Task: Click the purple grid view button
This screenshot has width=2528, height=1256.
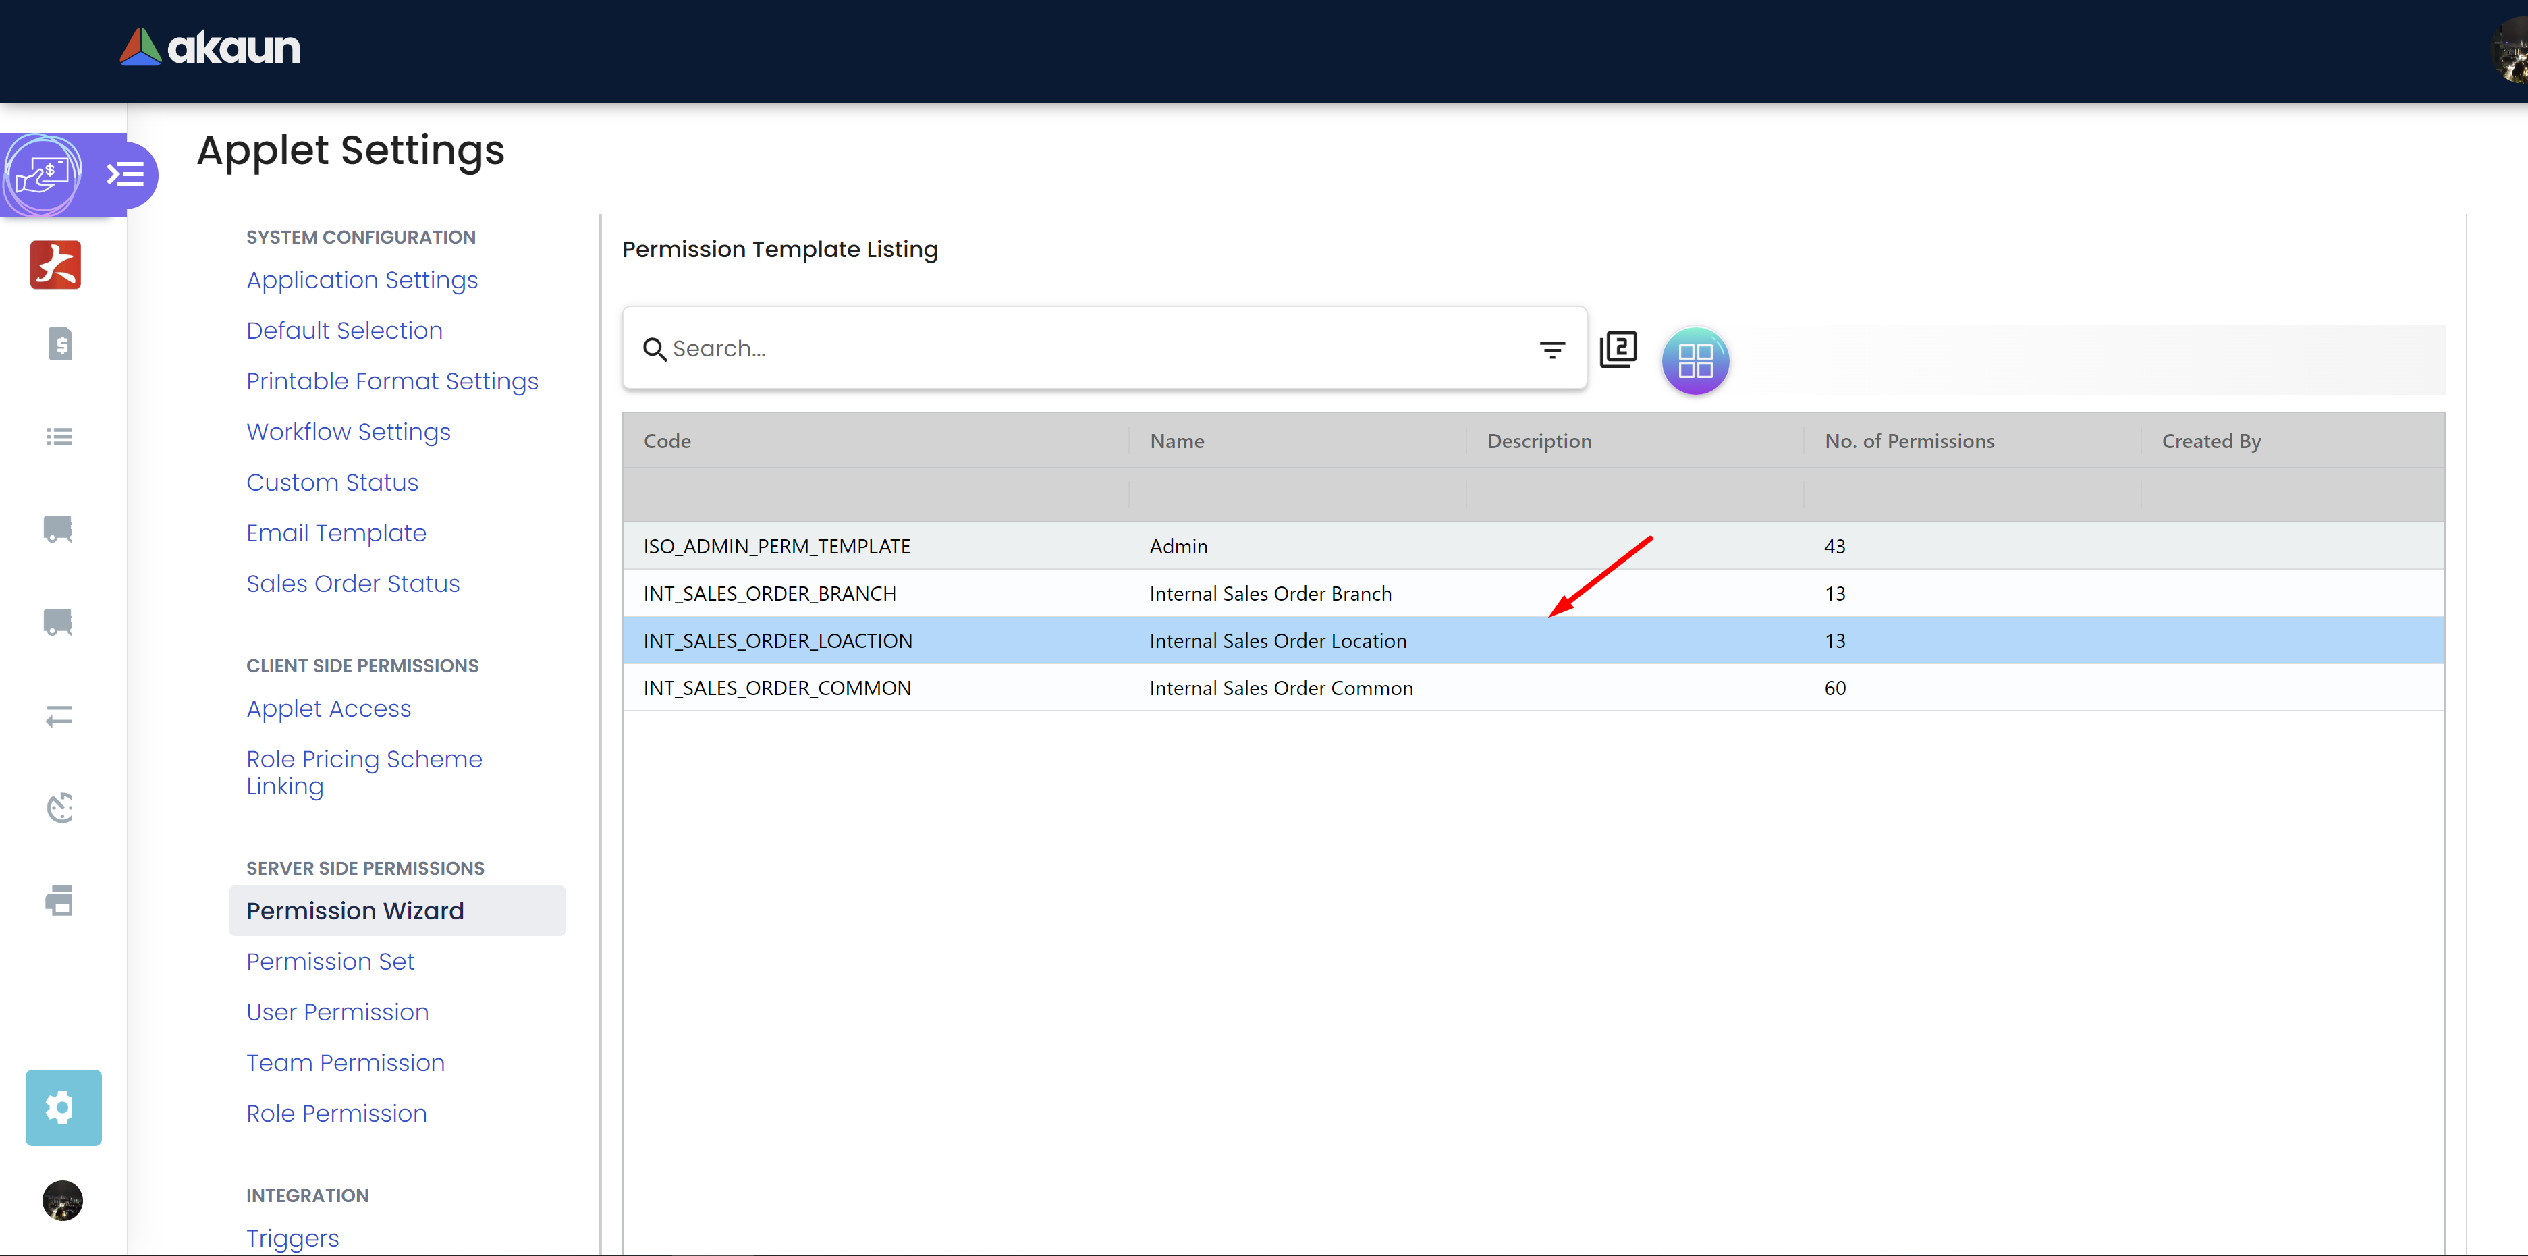Action: point(1695,360)
